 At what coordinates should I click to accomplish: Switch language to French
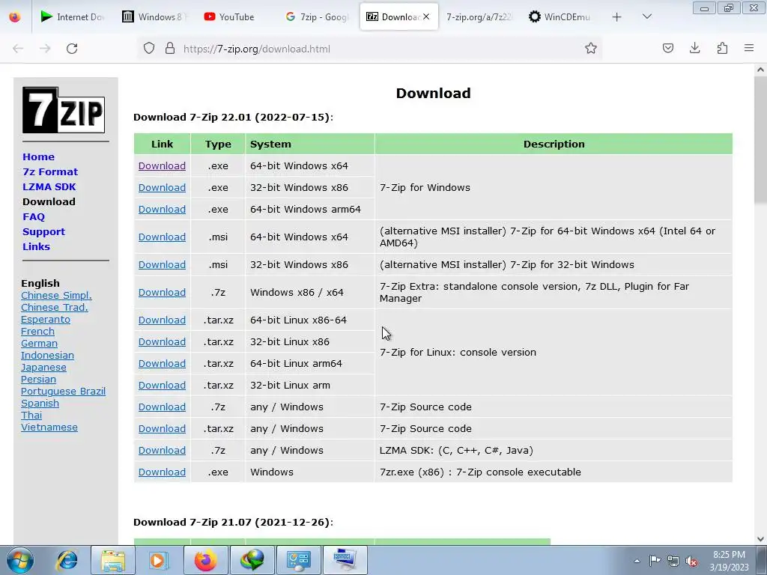tap(37, 331)
